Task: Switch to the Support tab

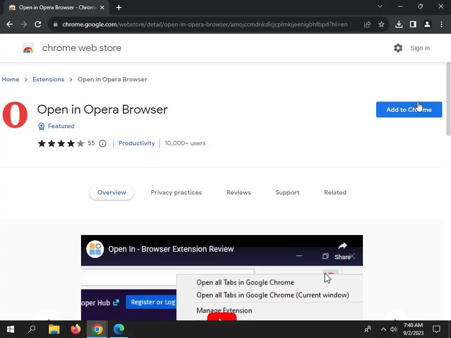Action: click(287, 193)
